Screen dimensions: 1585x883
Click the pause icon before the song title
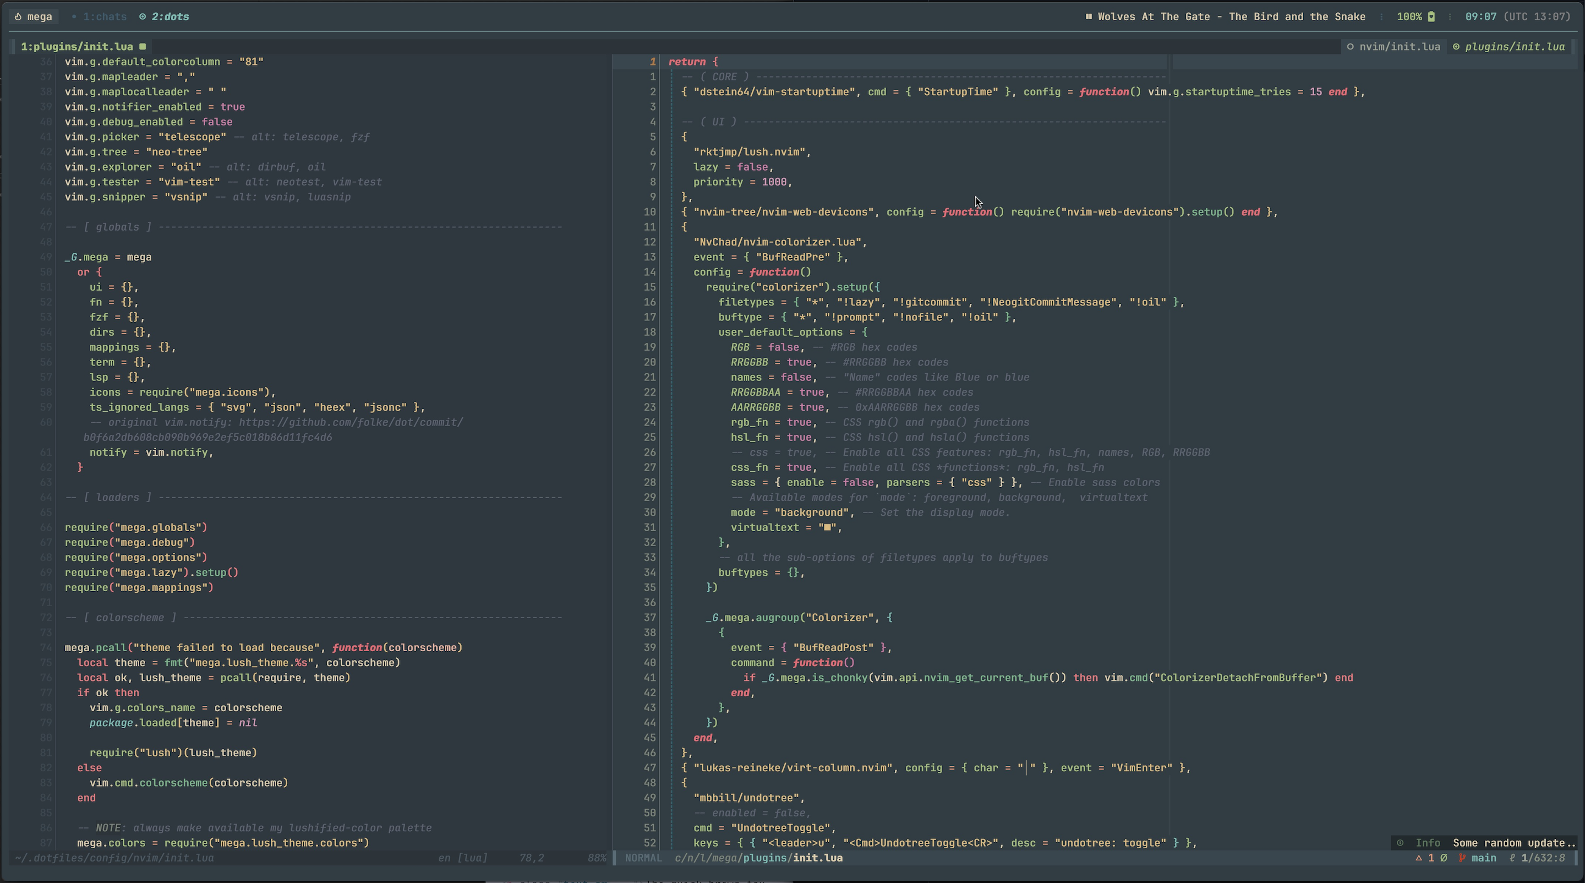pyautogui.click(x=1089, y=17)
